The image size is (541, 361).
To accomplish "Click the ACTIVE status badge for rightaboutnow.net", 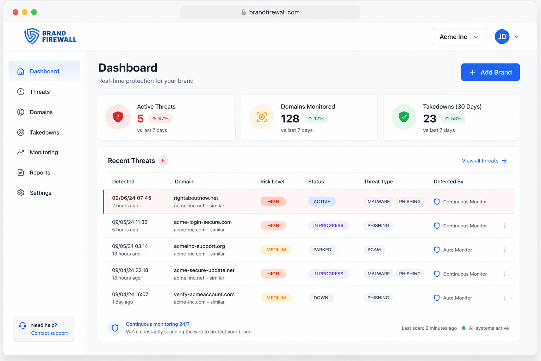I will 322,202.
